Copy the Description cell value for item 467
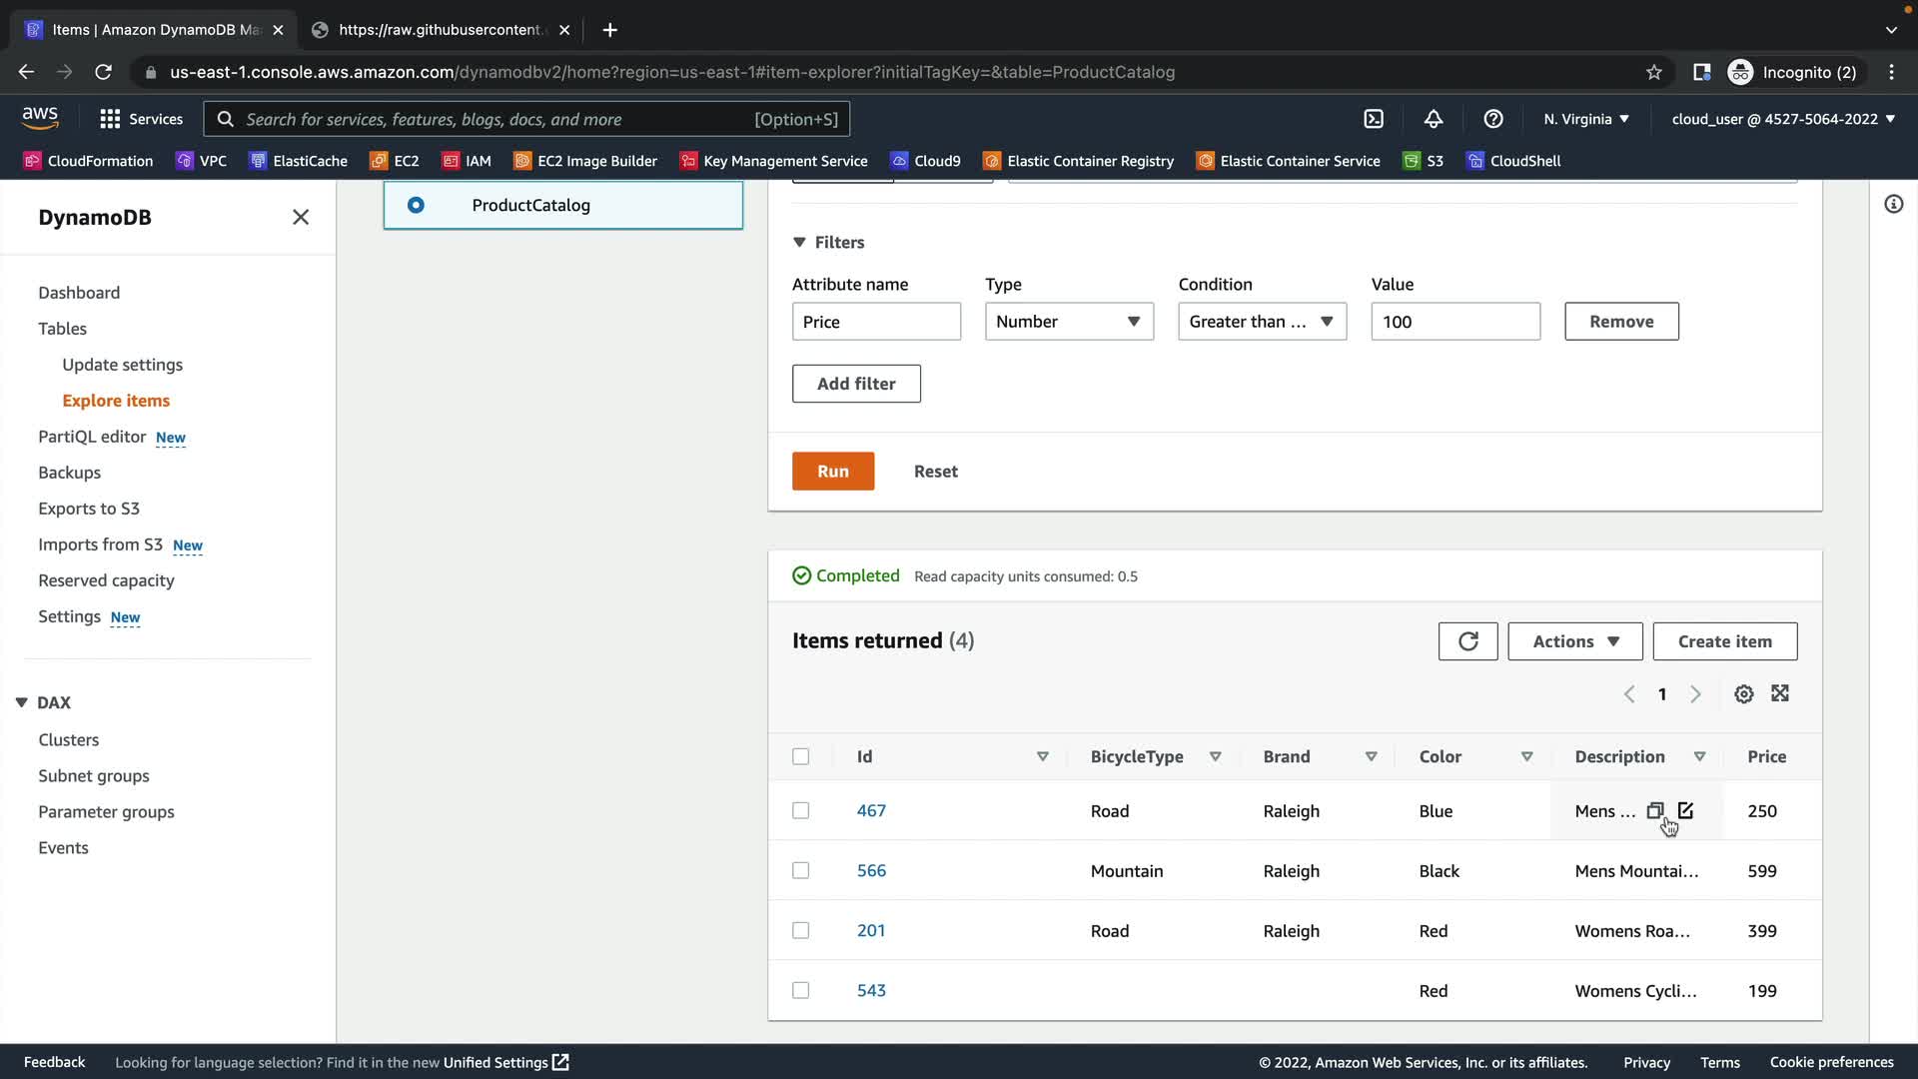1918x1079 pixels. coord(1655,810)
